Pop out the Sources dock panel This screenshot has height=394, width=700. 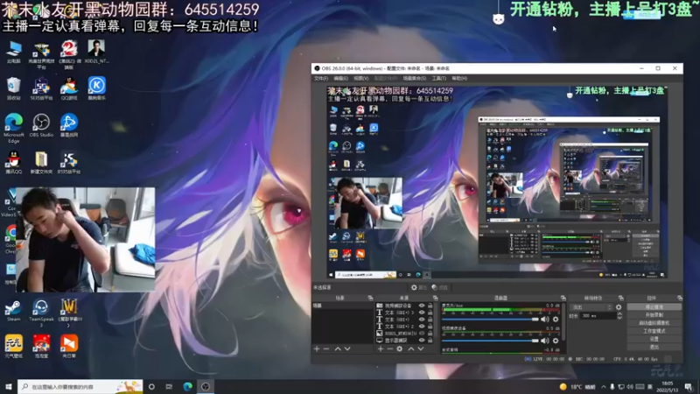pos(435,298)
